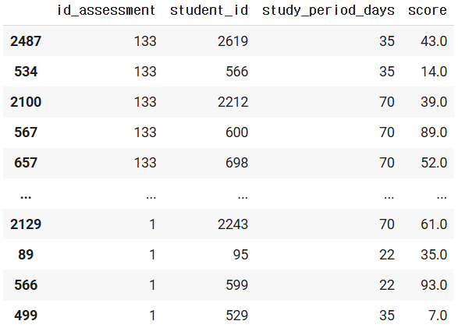
Task: Select row index 657
Action: coord(26,163)
